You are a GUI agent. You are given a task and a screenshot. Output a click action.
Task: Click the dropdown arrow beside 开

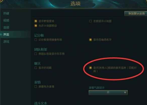coord(125,92)
